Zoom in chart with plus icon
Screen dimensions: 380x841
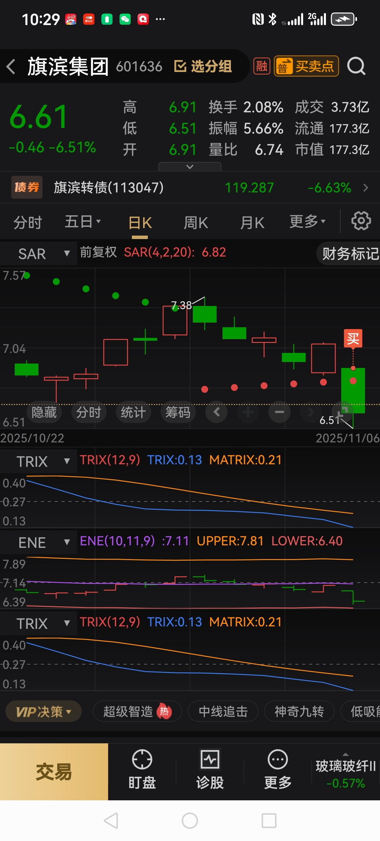(x=248, y=412)
